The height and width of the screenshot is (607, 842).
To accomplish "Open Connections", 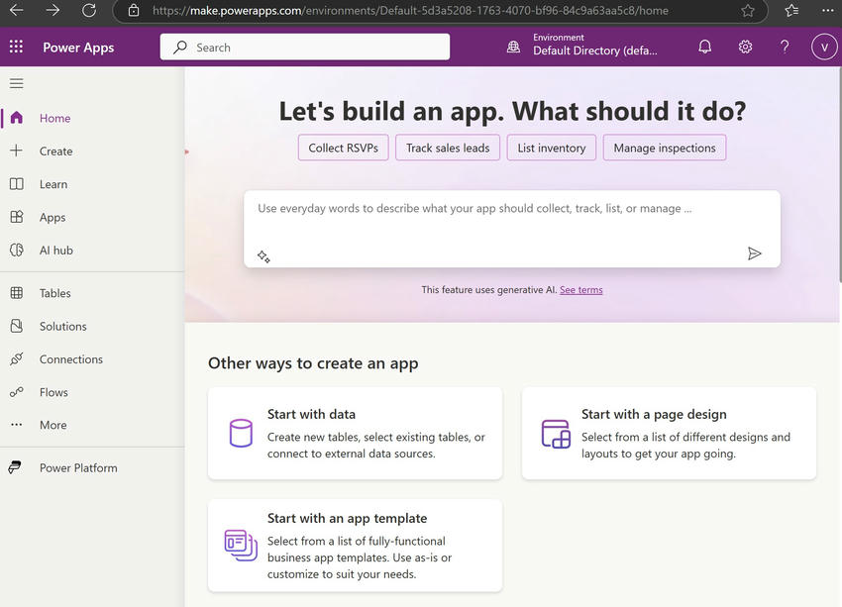I will pos(71,359).
